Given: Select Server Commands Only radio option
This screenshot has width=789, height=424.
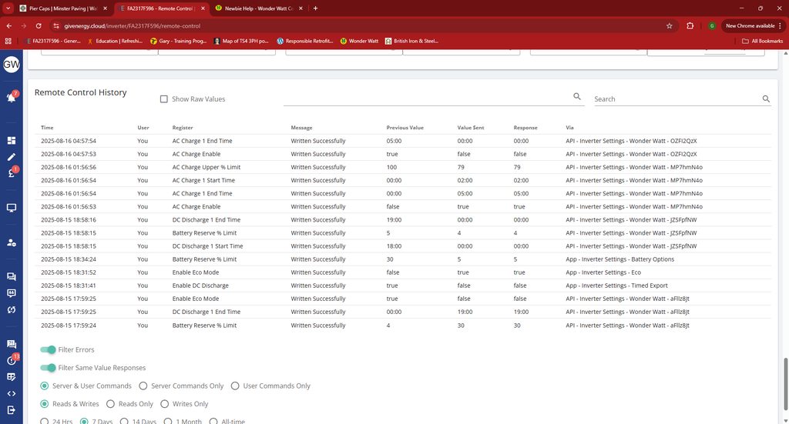Looking at the screenshot, I should click(x=143, y=386).
